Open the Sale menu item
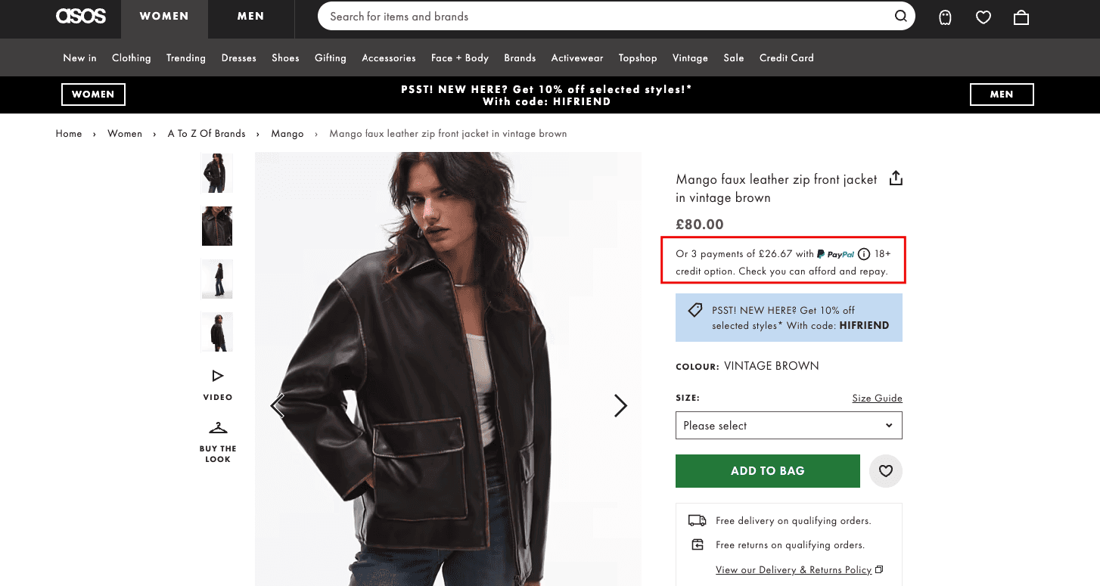Viewport: 1100px width, 586px height. (x=733, y=57)
